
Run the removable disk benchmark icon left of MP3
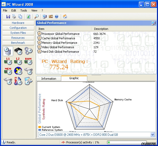(x=8, y=81)
